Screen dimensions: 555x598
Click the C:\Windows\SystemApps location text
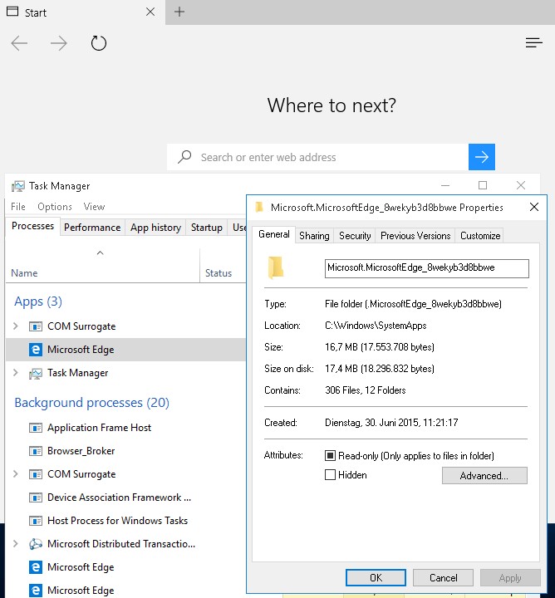(376, 326)
